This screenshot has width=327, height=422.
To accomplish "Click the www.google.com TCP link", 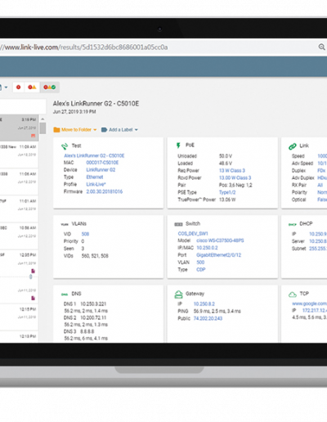I will [x=309, y=303].
